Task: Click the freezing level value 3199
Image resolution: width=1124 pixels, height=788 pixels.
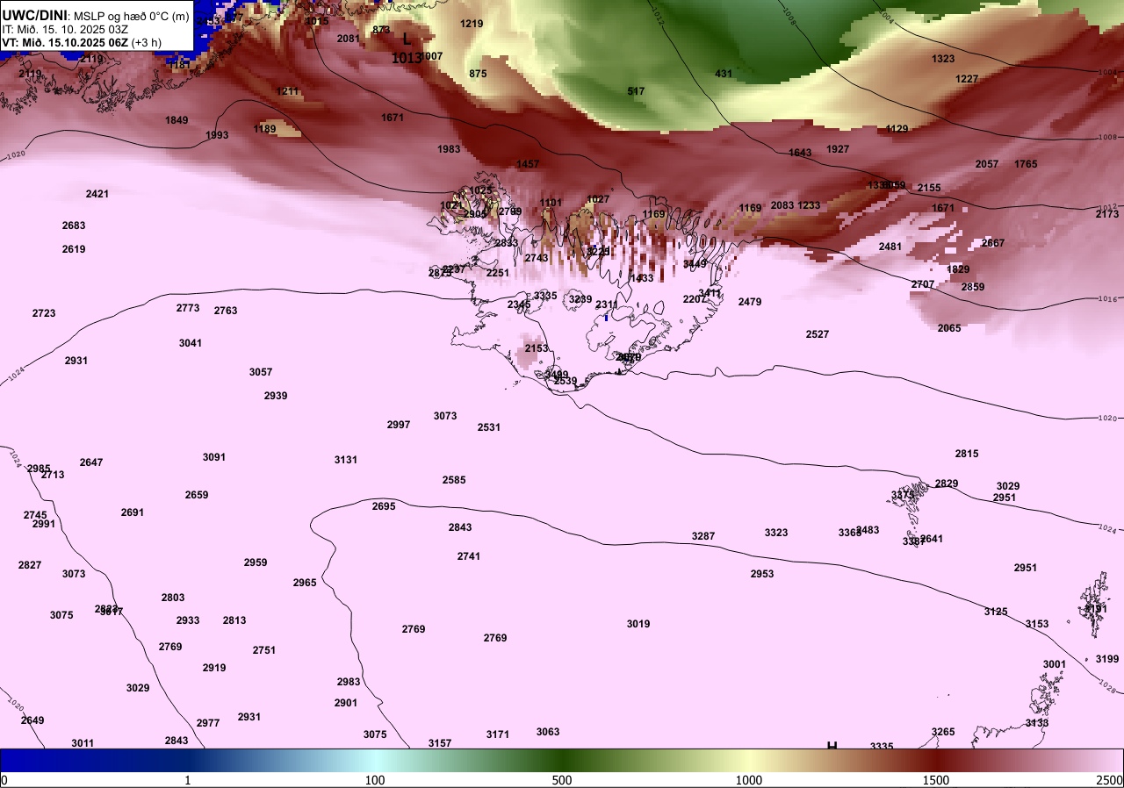Action: pos(1107,659)
